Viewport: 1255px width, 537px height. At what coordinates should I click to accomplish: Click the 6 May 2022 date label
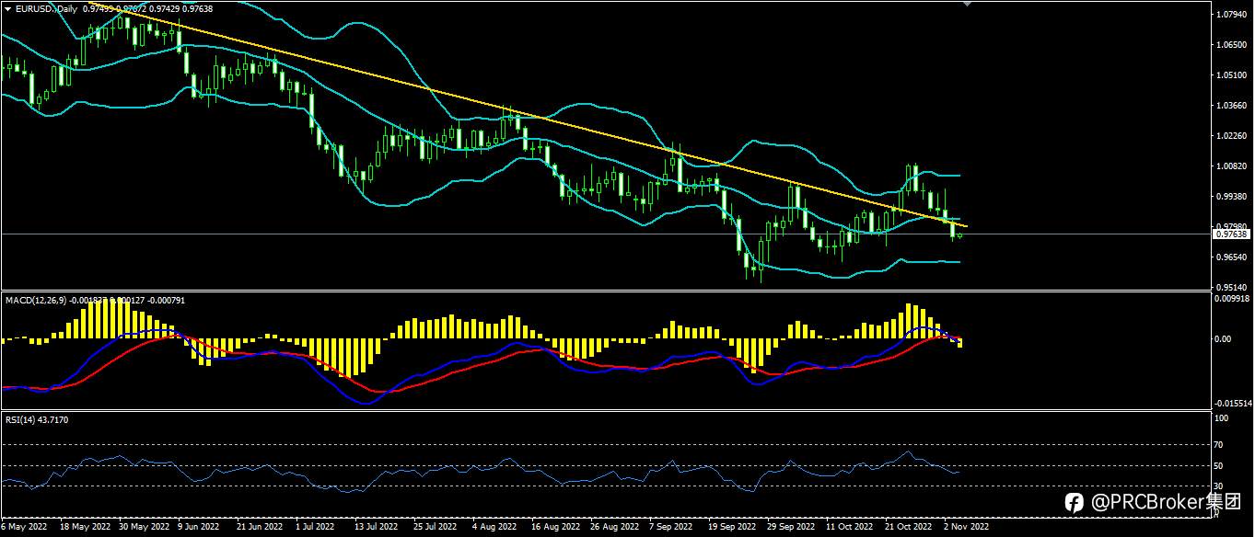coord(24,528)
